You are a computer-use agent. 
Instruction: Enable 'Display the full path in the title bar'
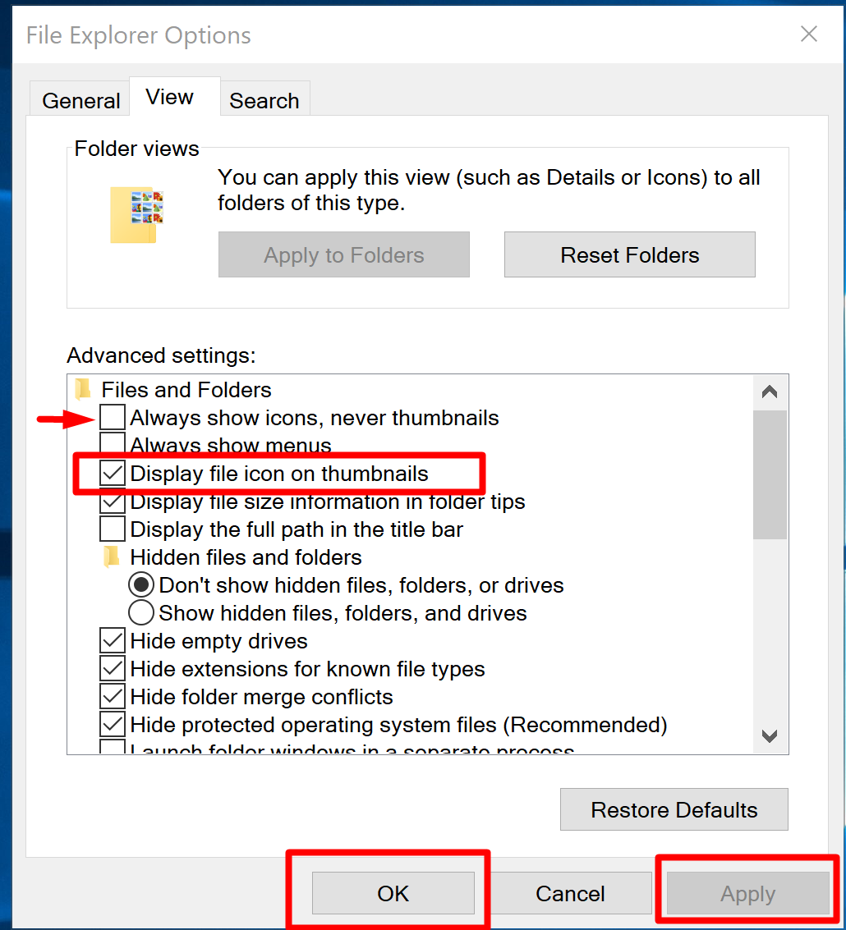point(112,529)
